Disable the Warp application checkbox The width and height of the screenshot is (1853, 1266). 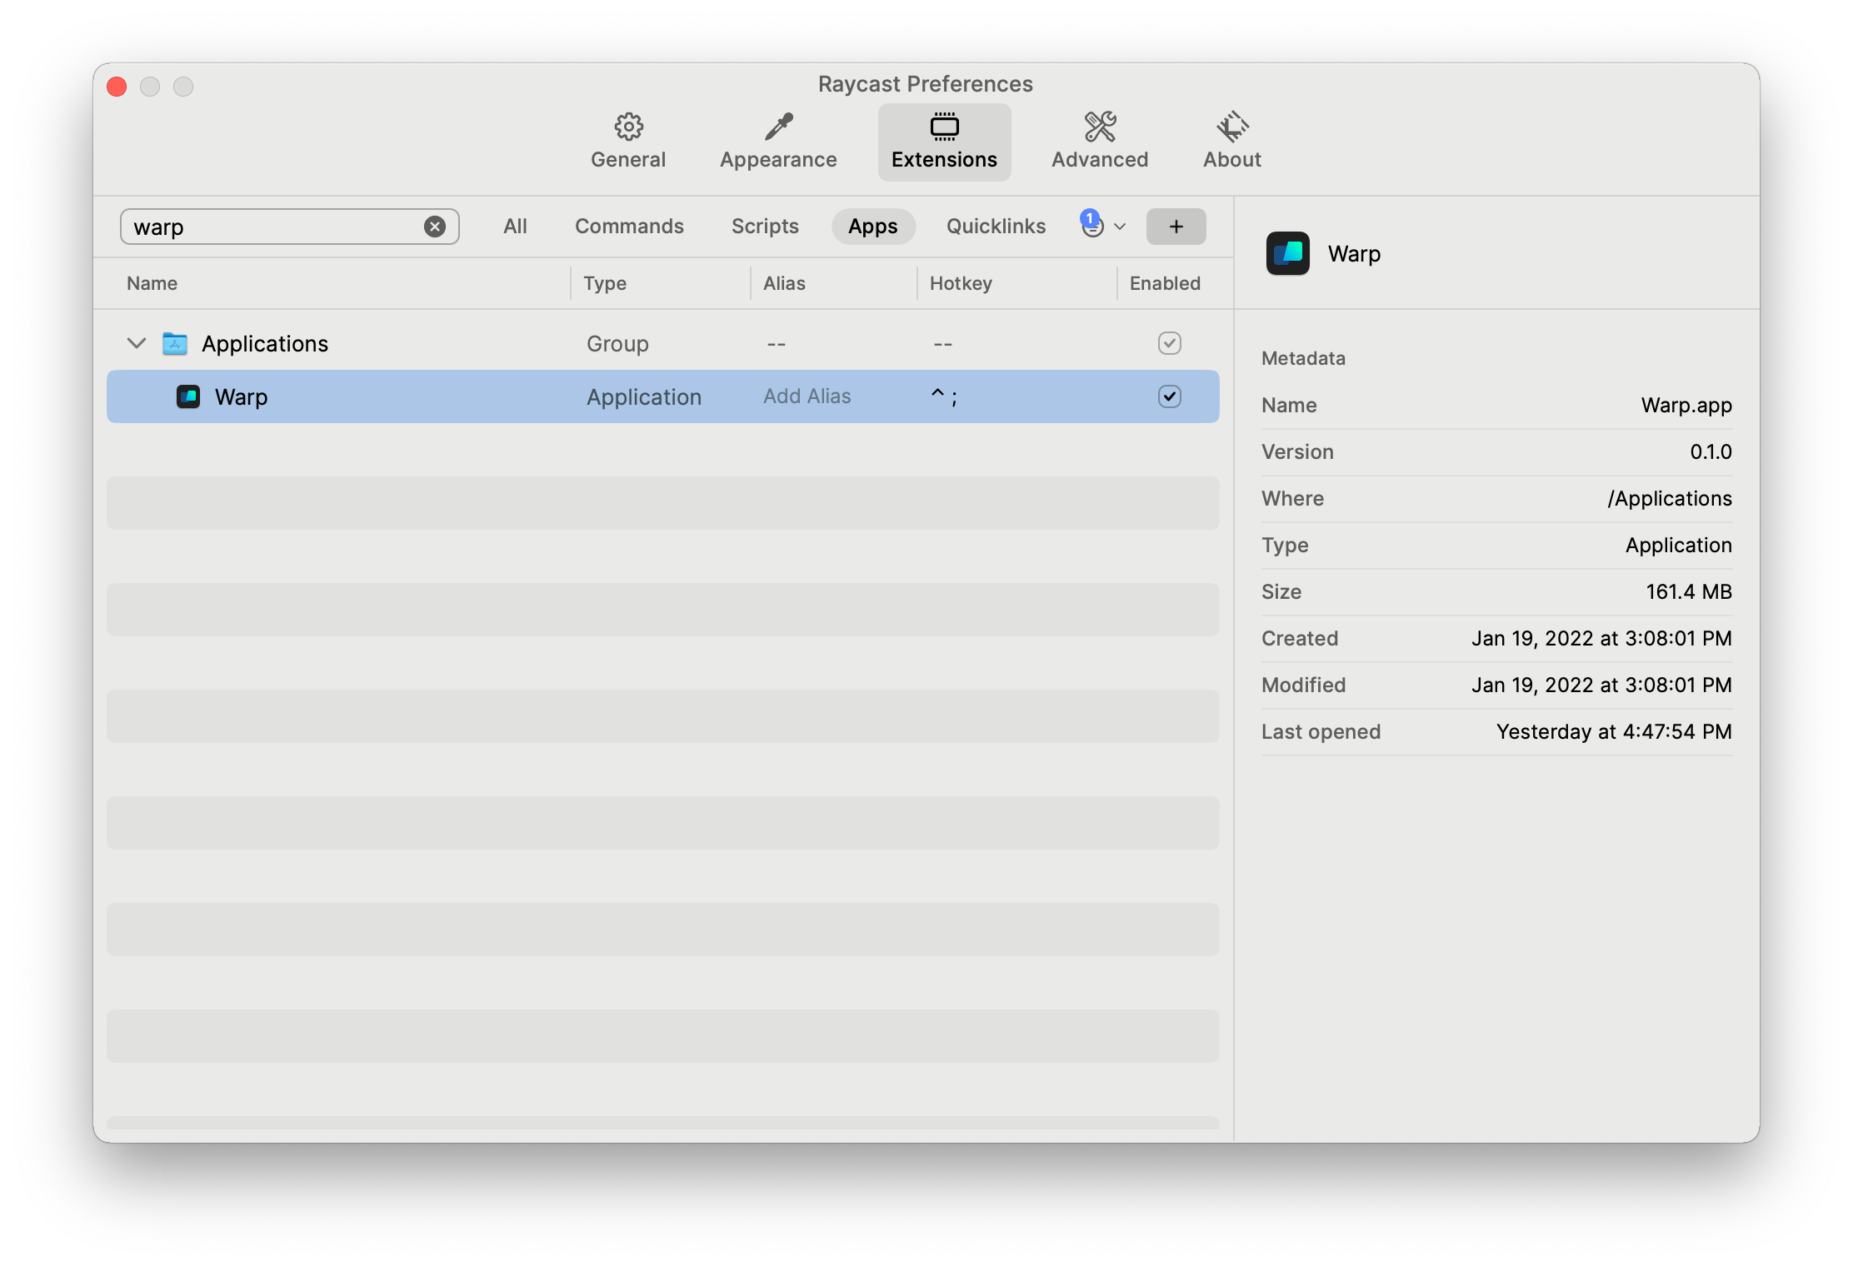point(1169,396)
